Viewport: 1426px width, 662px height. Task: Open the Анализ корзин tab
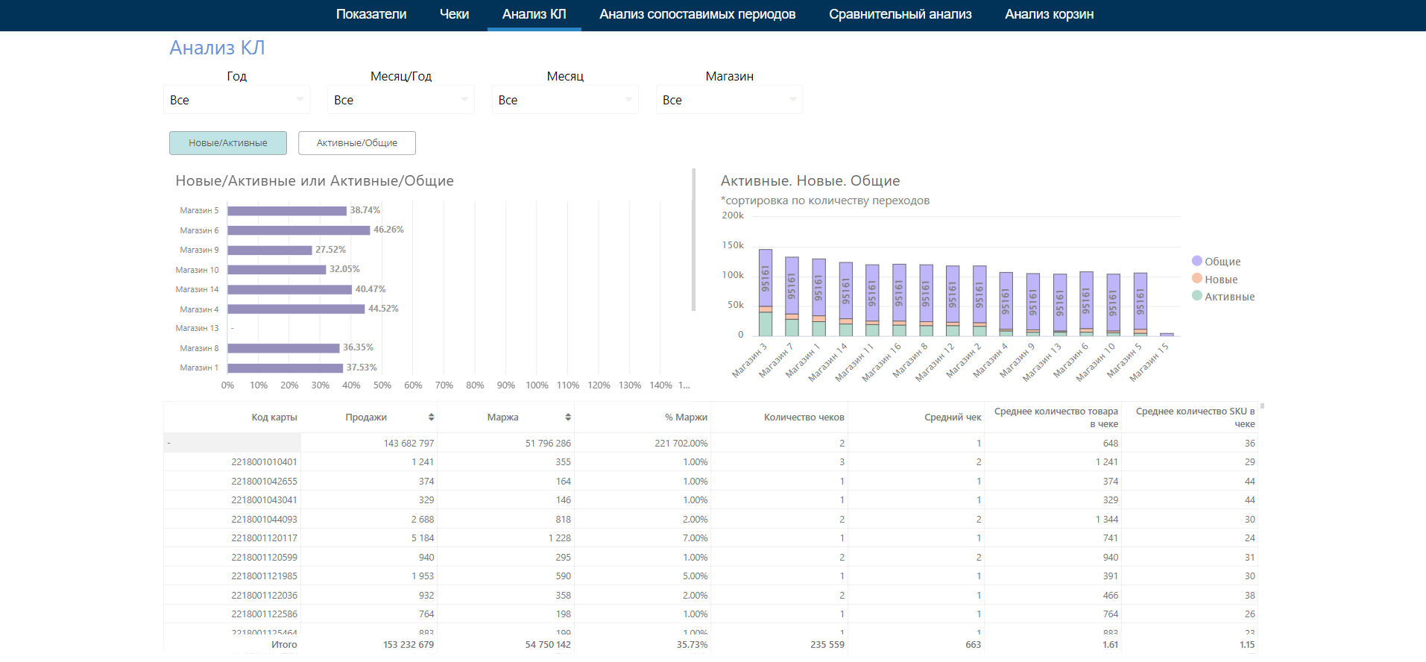coord(1050,14)
